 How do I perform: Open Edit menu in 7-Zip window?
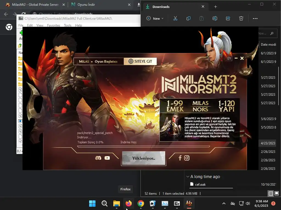(x=30, y=25)
